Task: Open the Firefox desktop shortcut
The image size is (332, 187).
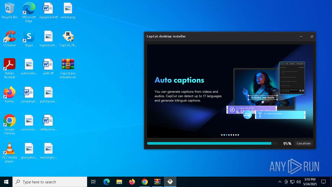Action: 10,95
